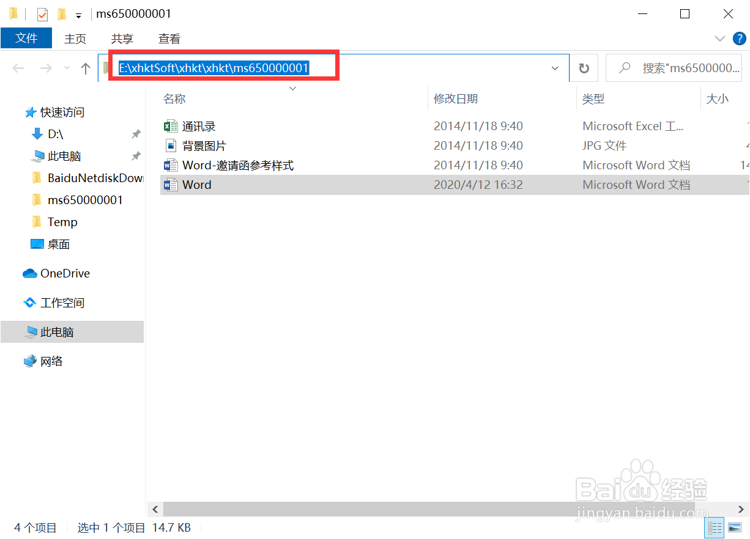Open 快速访问 in navigation pane

62,112
